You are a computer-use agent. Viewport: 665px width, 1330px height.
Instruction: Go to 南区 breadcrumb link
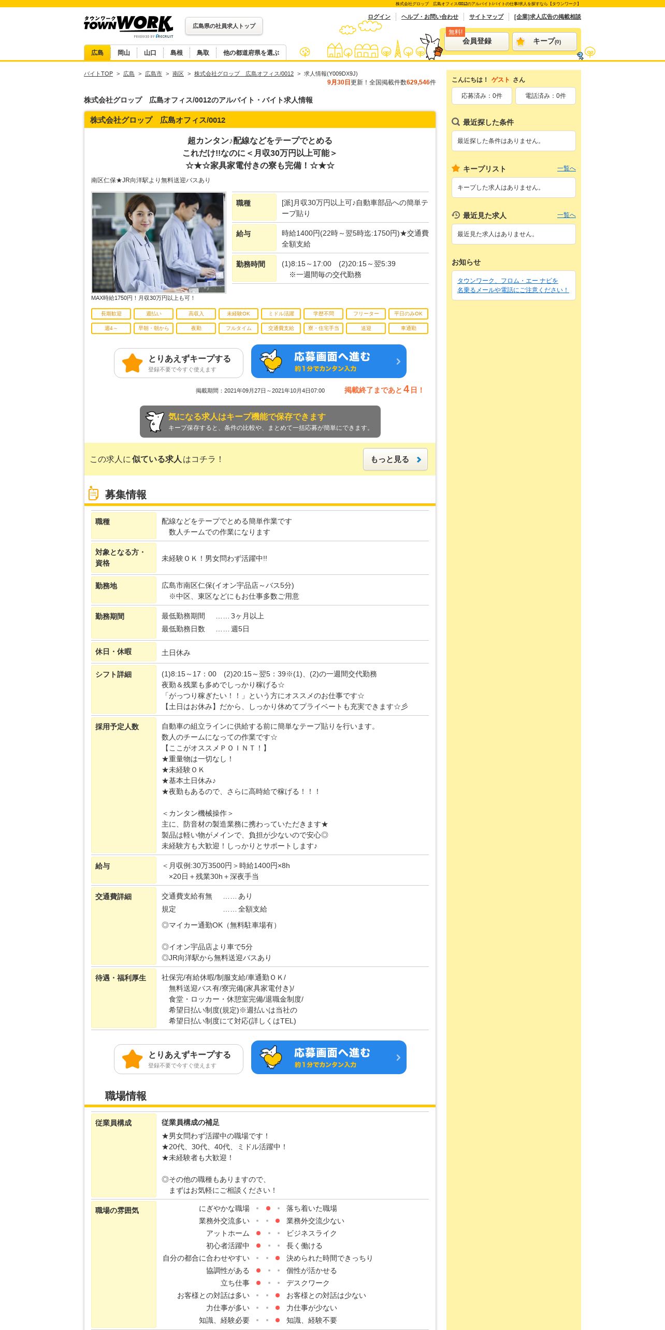pyautogui.click(x=178, y=74)
